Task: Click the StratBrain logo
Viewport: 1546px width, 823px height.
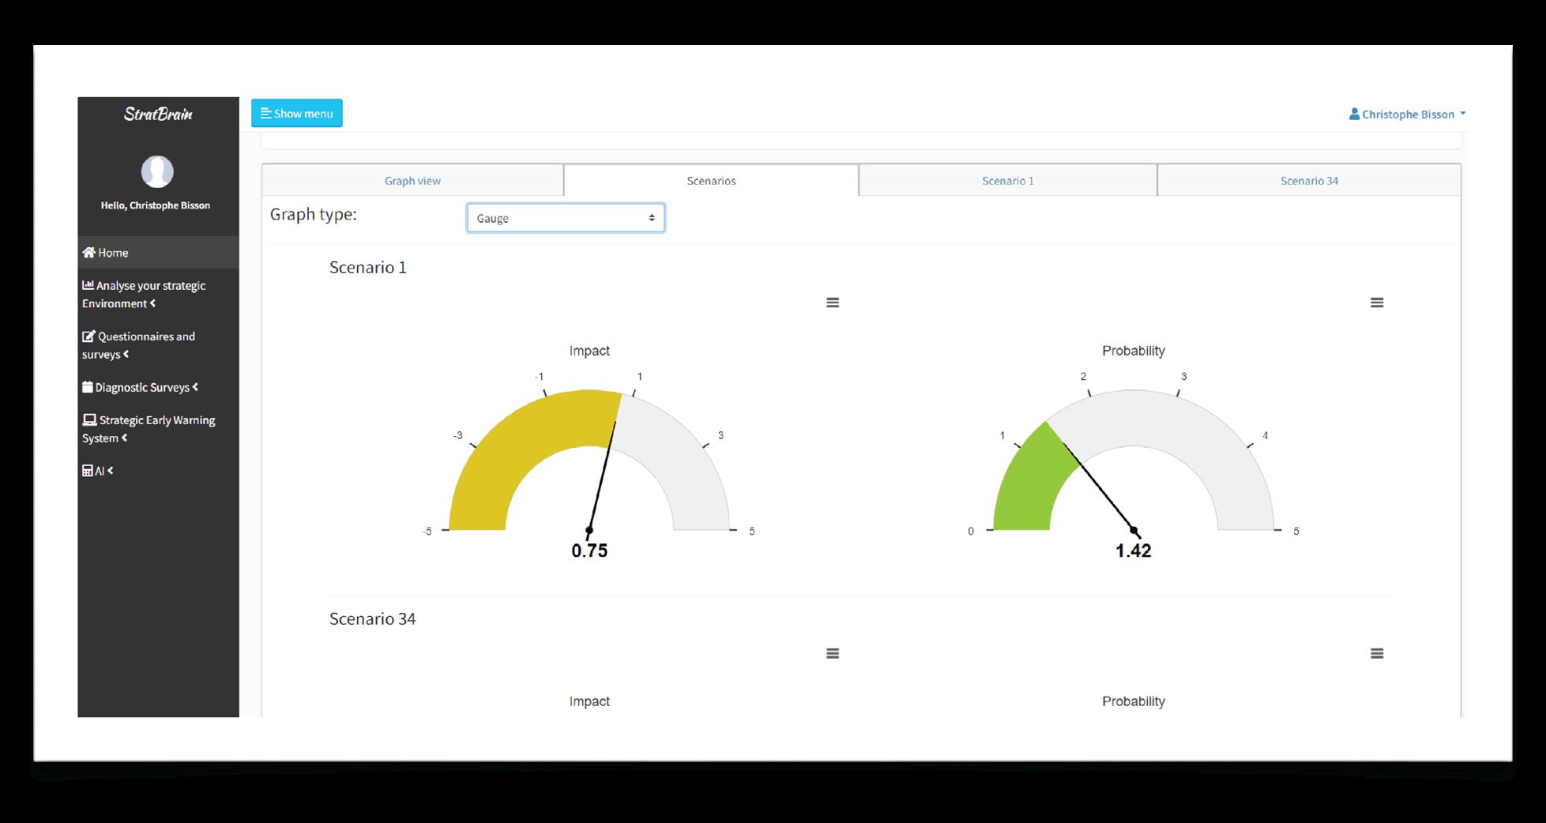Action: click(158, 114)
